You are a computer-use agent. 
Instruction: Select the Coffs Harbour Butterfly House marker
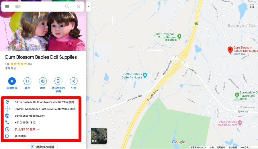click(x=145, y=75)
